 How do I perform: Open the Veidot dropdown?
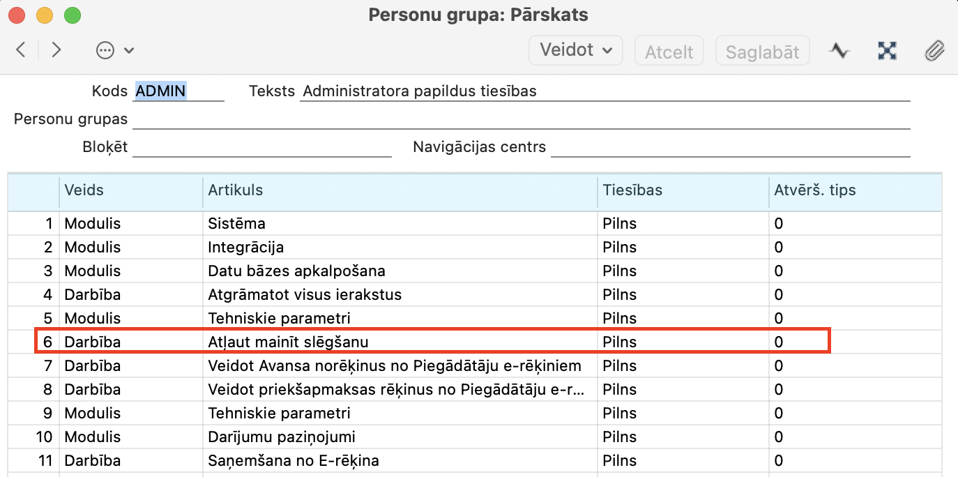(575, 50)
